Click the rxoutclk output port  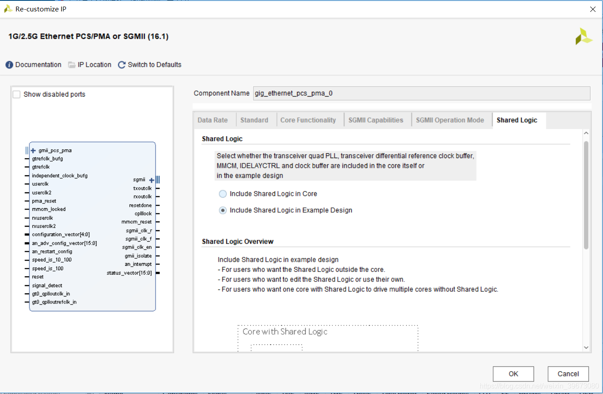(143, 197)
